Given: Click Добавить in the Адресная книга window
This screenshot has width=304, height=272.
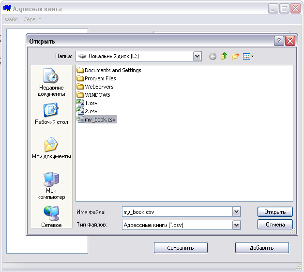Looking at the screenshot, I should click(x=262, y=248).
